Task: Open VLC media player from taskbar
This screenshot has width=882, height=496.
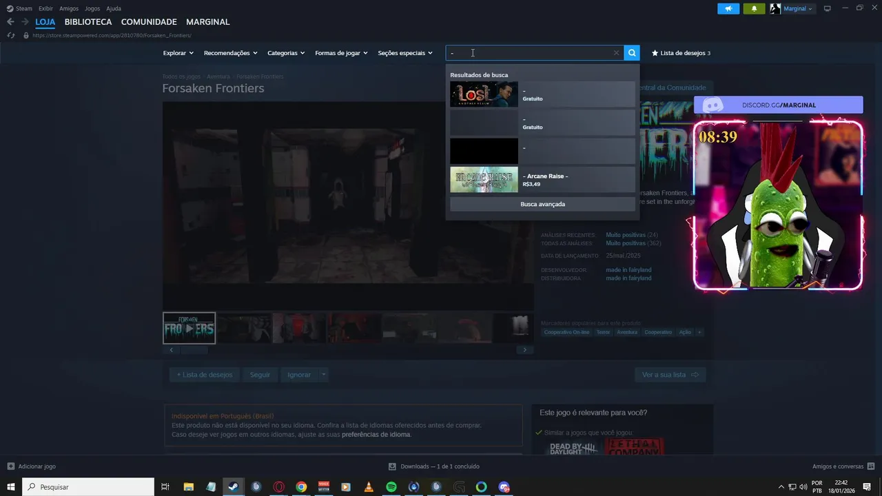Action: [x=369, y=487]
